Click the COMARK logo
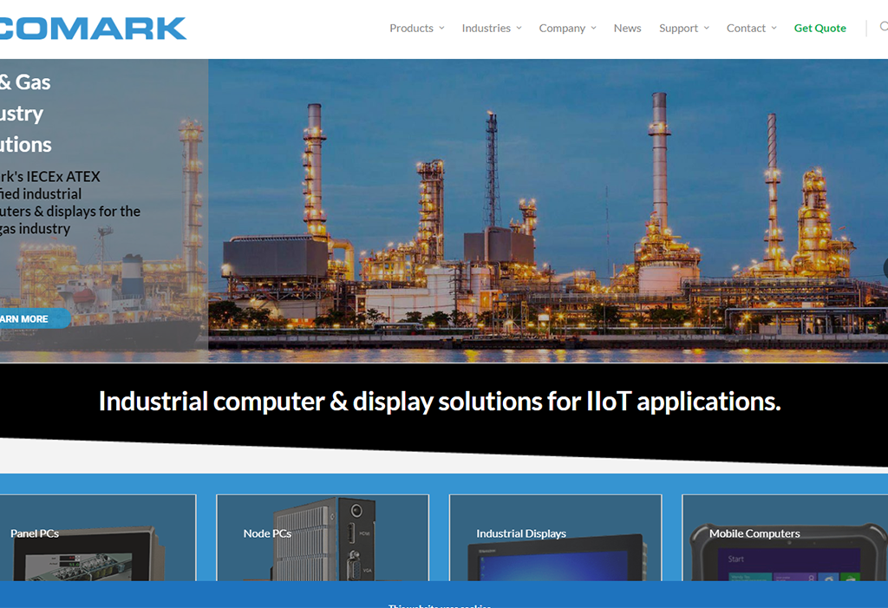The height and width of the screenshot is (608, 888). point(94,28)
